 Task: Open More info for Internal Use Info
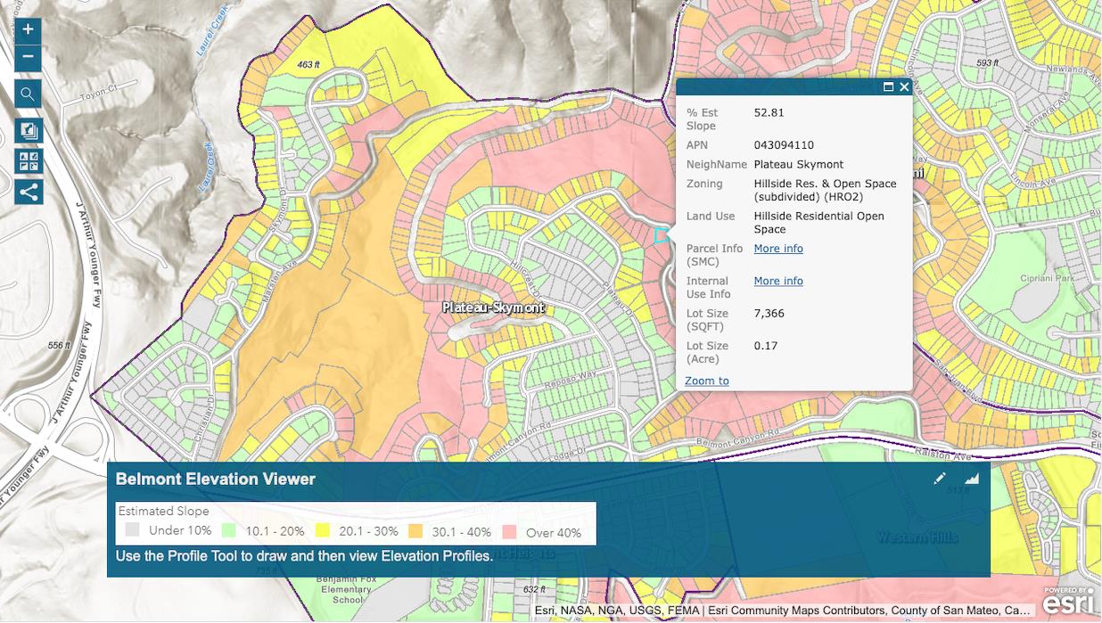pyautogui.click(x=778, y=281)
